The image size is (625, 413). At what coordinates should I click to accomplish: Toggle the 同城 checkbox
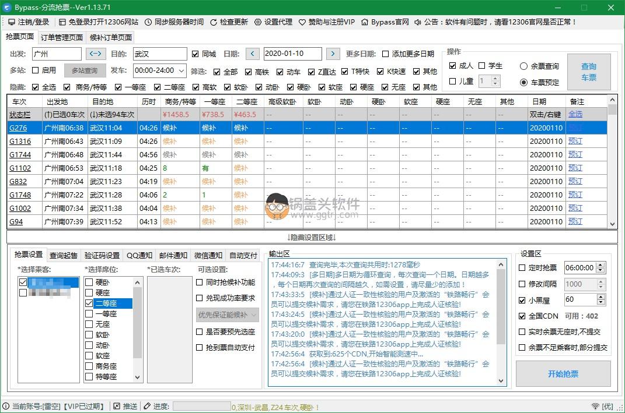click(195, 54)
